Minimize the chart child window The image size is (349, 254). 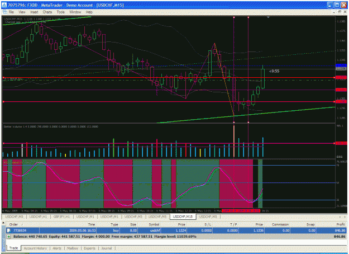334,12
